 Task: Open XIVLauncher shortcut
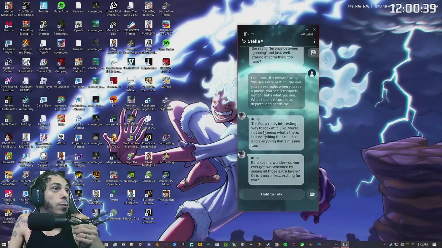pyautogui.click(x=61, y=83)
